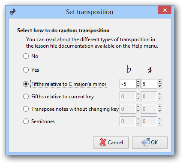Increase the sharp value showing 5
The height and width of the screenshot is (164, 183).
pos(160,82)
